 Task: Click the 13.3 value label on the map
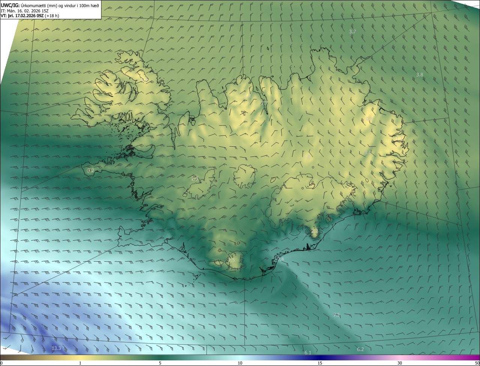tap(56, 348)
